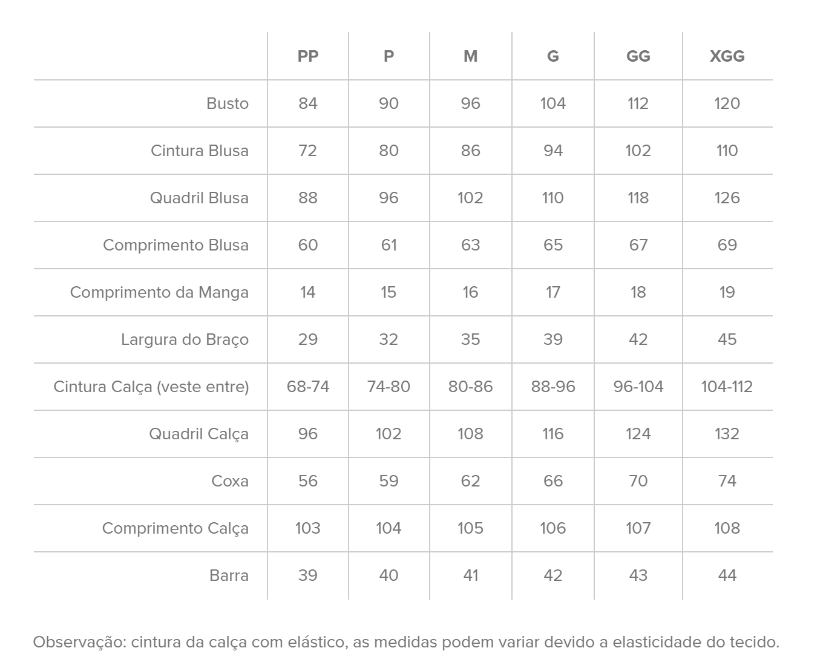Click the Comprimento da Manga label
823x668 pixels.
pyautogui.click(x=159, y=292)
